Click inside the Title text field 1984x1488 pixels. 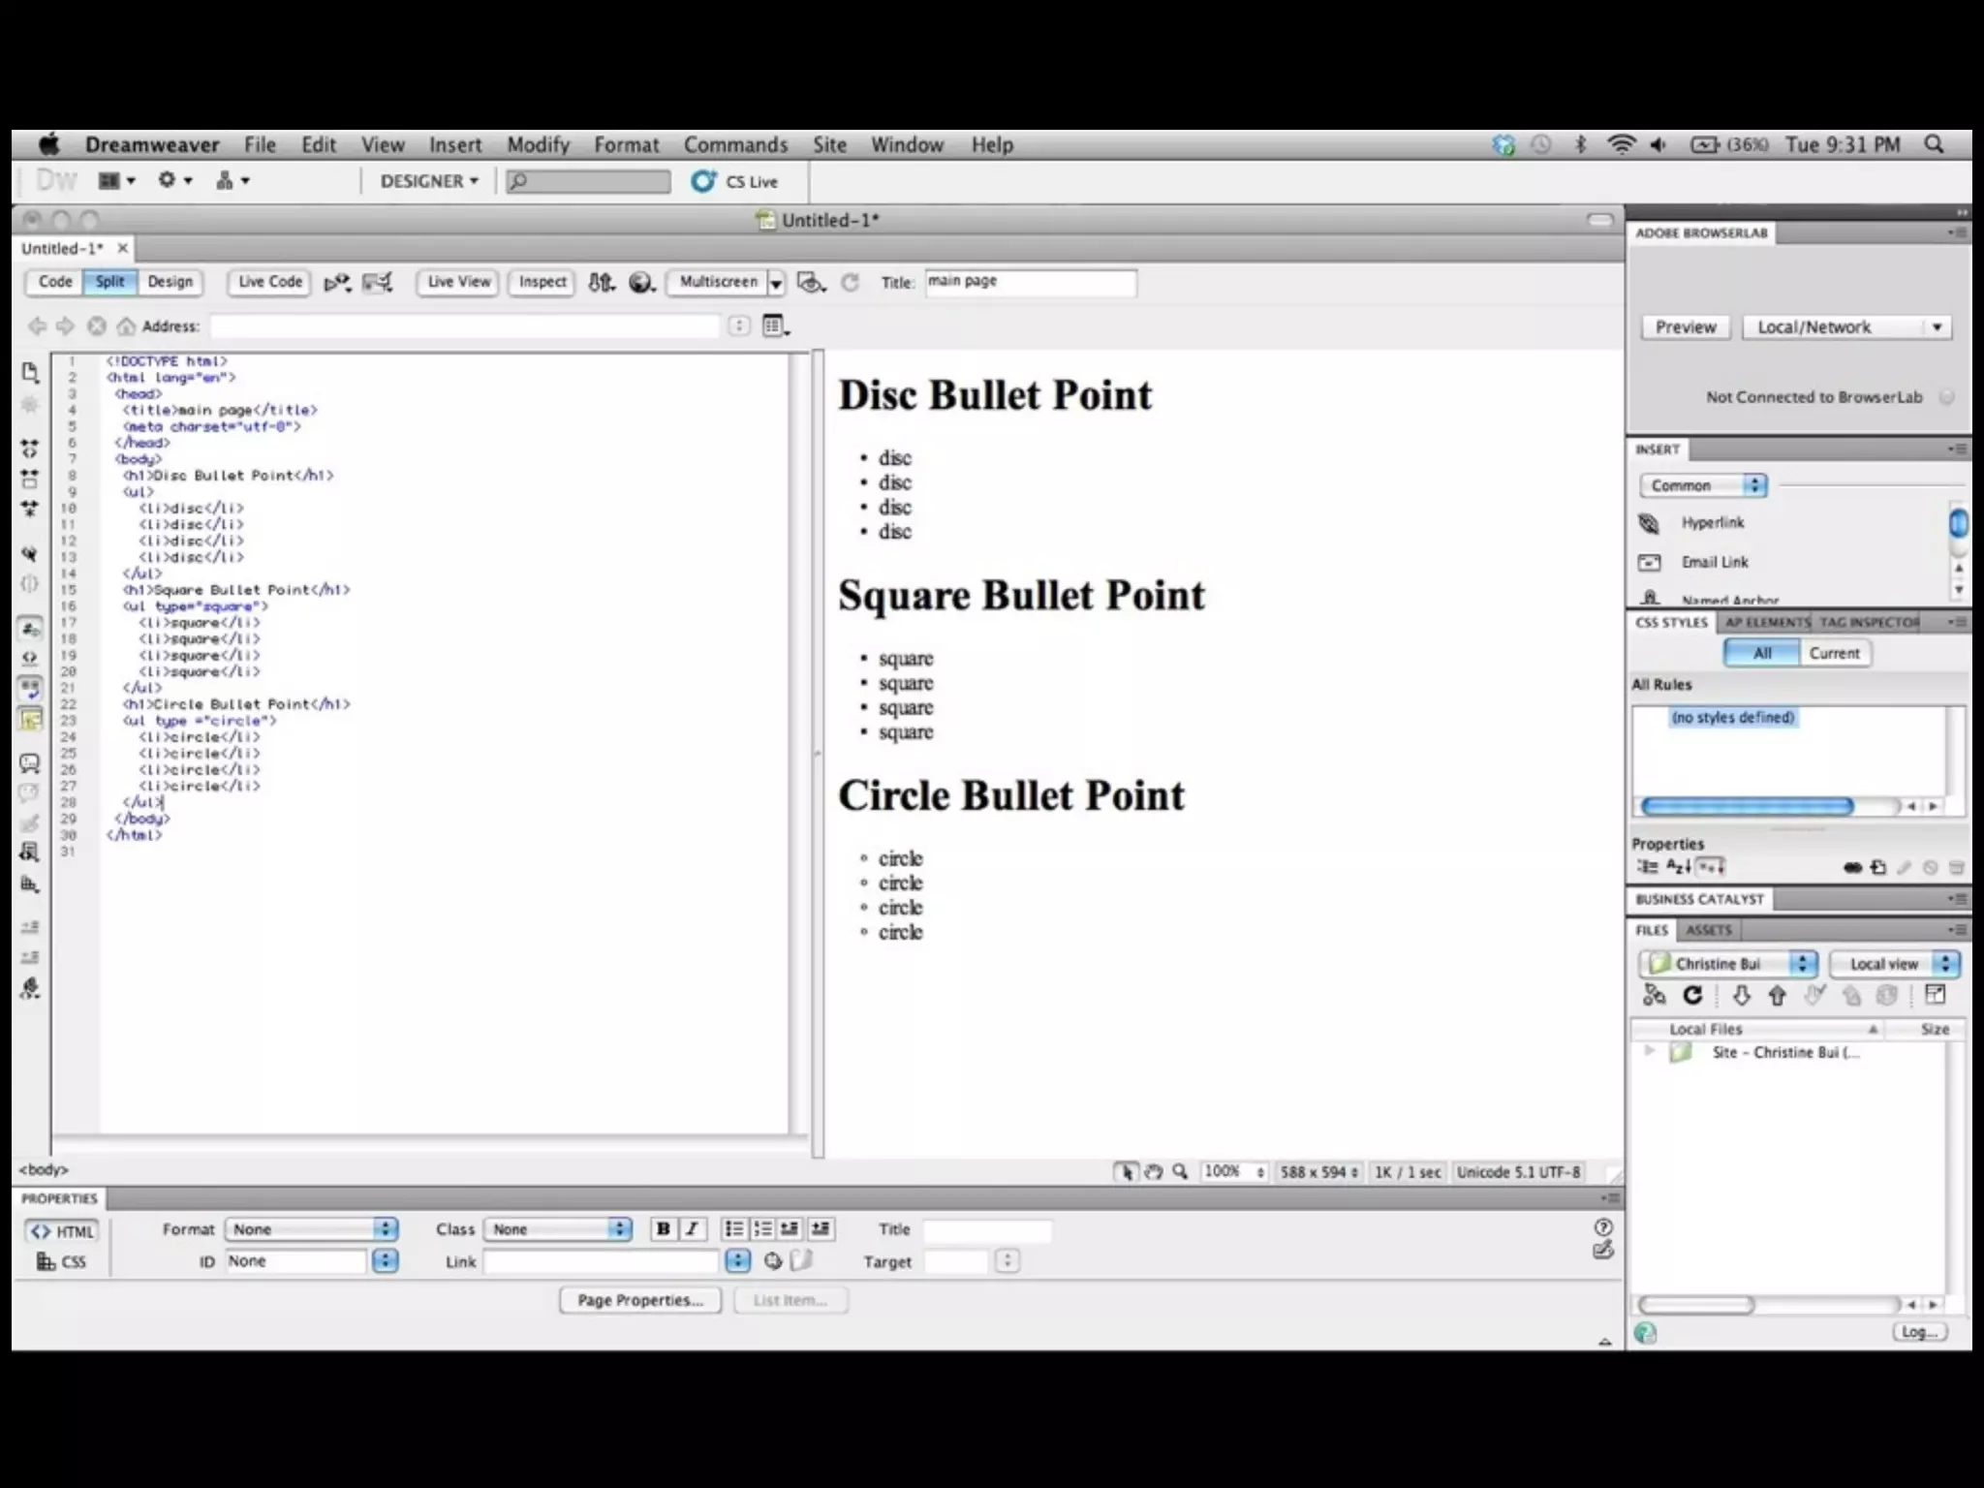pyautogui.click(x=1029, y=282)
